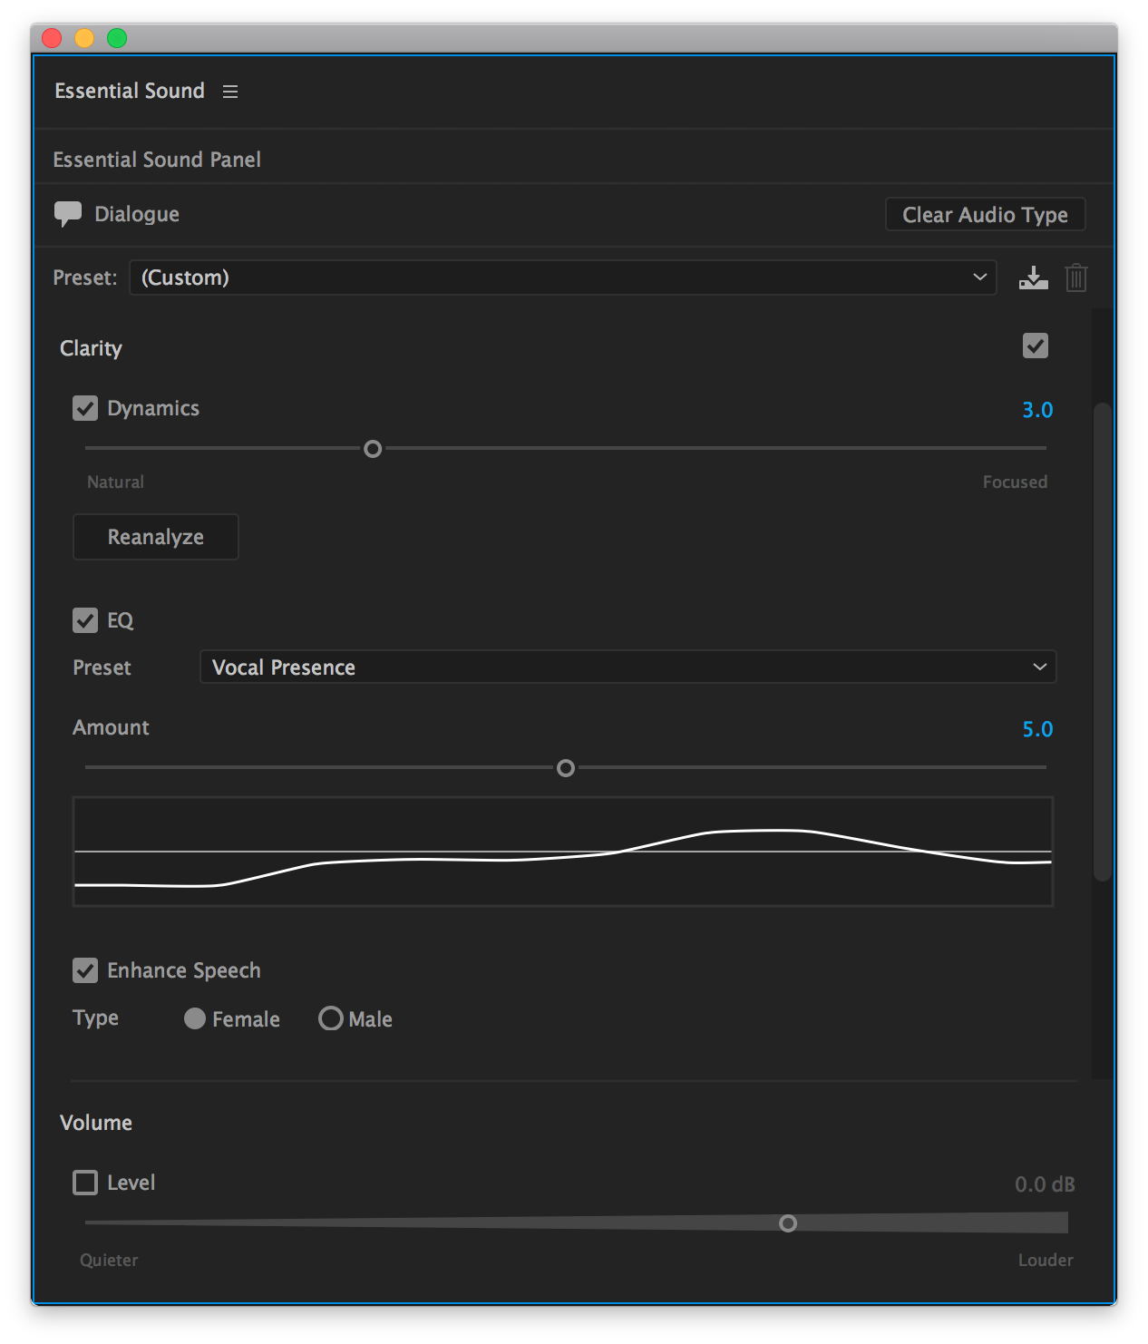The image size is (1148, 1344).
Task: Open the (Custom) preset dropdown
Action: (x=562, y=278)
